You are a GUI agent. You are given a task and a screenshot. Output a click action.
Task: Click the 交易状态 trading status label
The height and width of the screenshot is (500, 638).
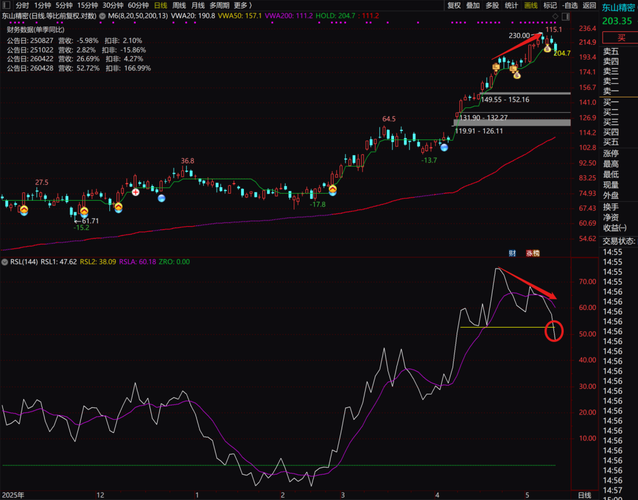click(619, 241)
